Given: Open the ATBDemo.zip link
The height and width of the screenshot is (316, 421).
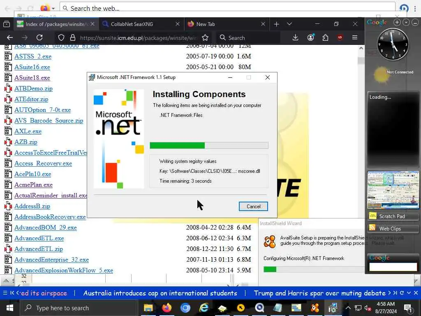Looking at the screenshot, I should point(33,89).
